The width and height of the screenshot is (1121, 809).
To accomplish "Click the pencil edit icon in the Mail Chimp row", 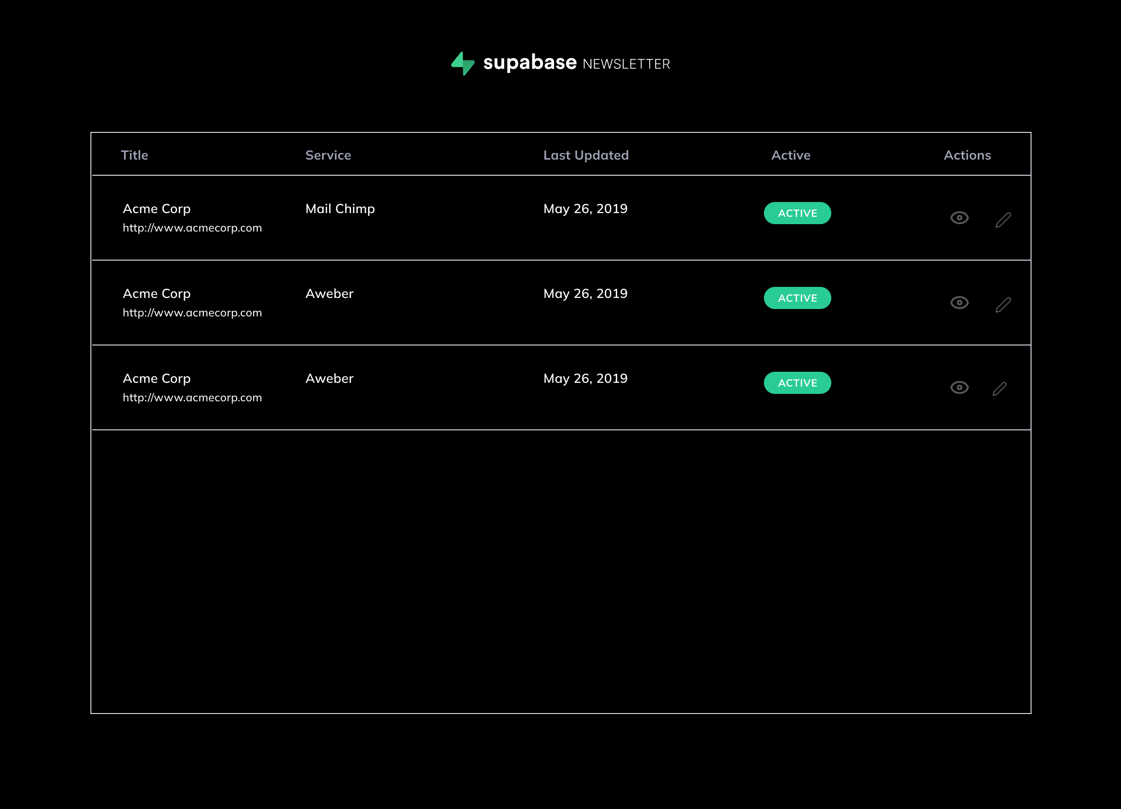I will 1003,220.
